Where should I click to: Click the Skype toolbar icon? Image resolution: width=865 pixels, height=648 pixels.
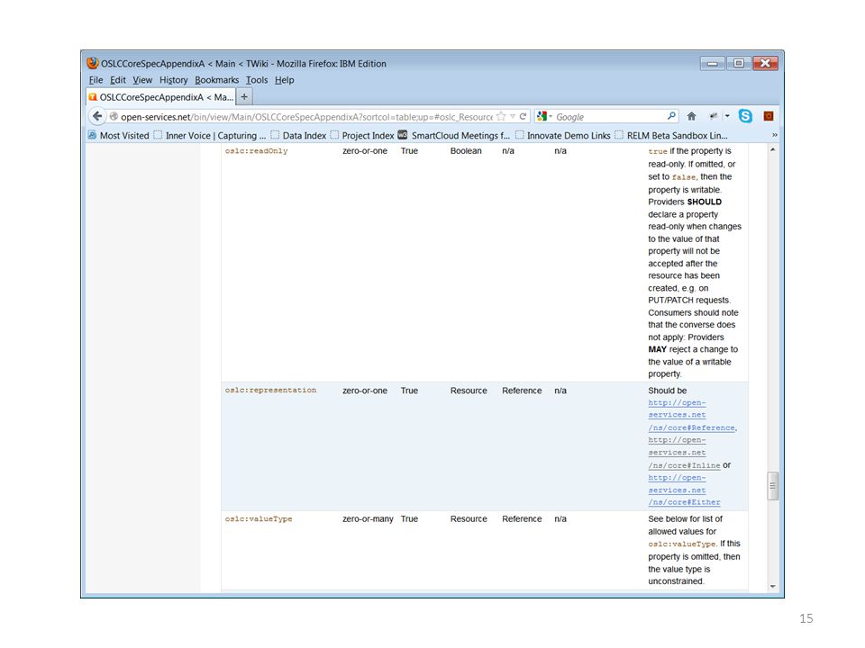point(745,116)
